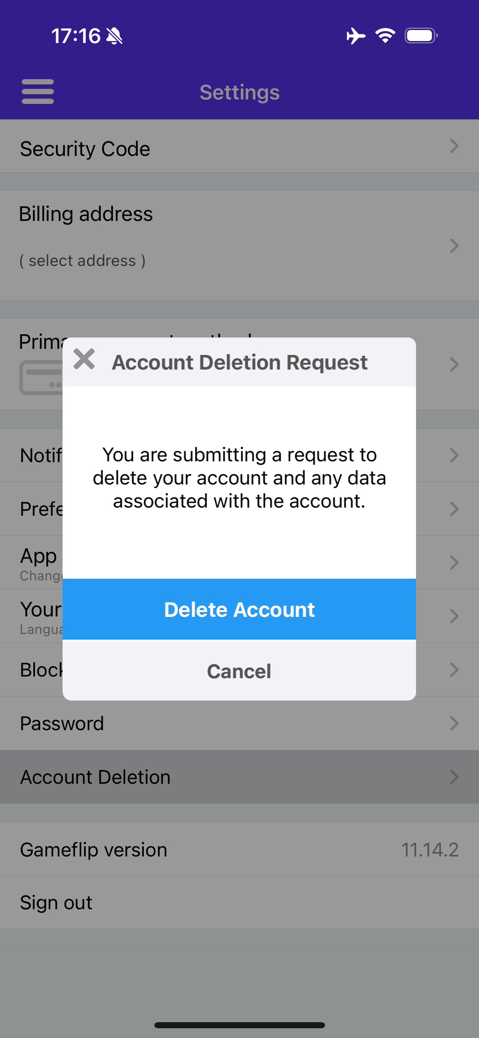The height and width of the screenshot is (1038, 479).
Task: Tap the Gameflip version row
Action: coord(239,849)
